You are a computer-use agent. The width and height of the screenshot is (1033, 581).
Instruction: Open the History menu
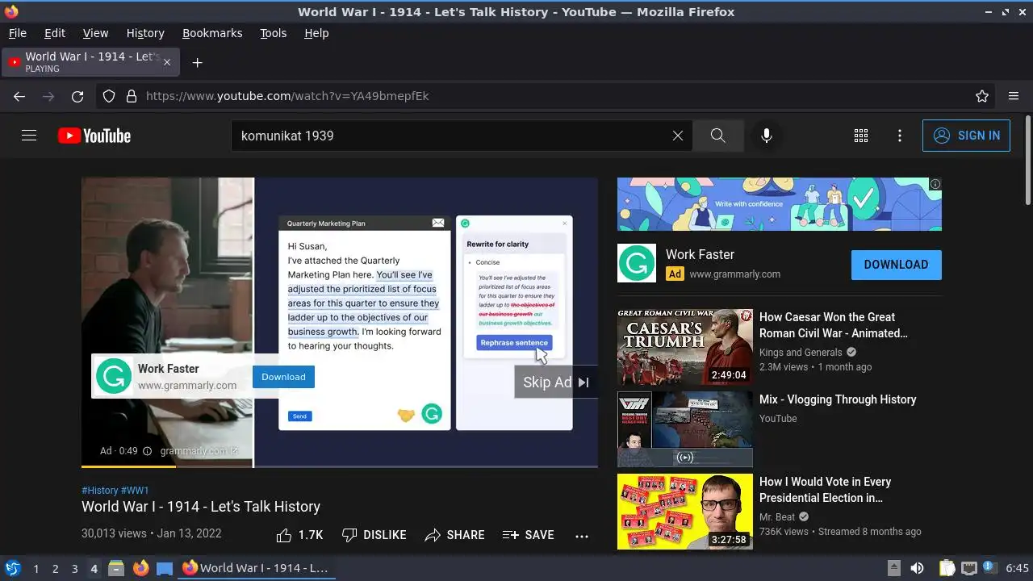click(x=145, y=33)
